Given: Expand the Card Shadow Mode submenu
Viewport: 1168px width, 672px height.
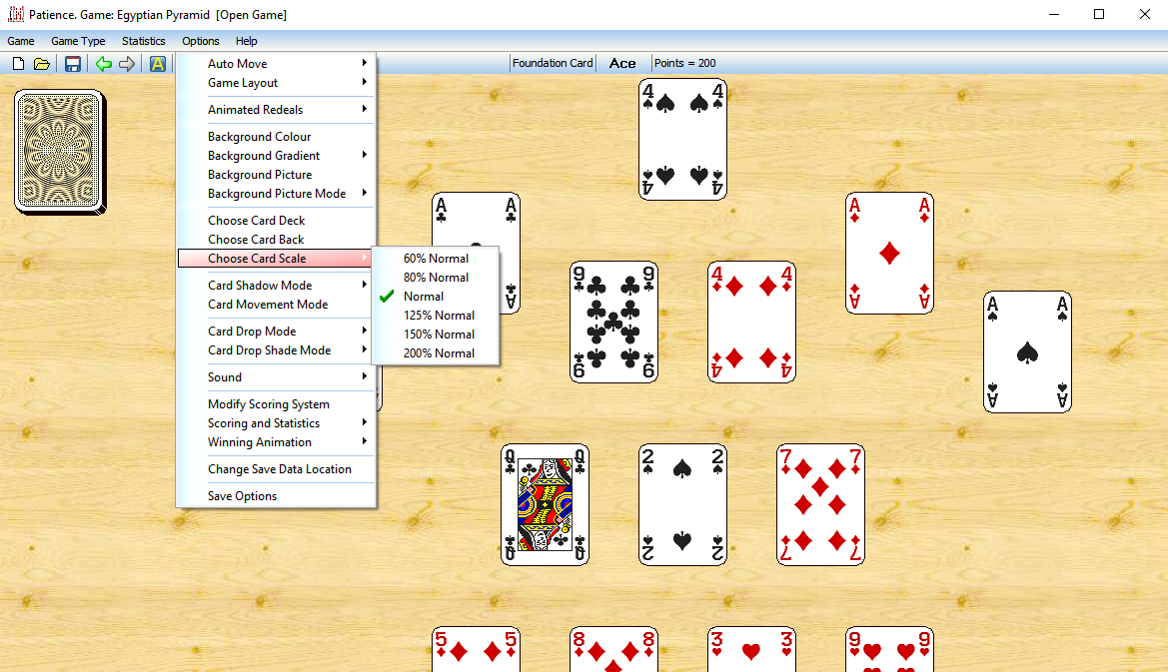Looking at the screenshot, I should point(276,285).
